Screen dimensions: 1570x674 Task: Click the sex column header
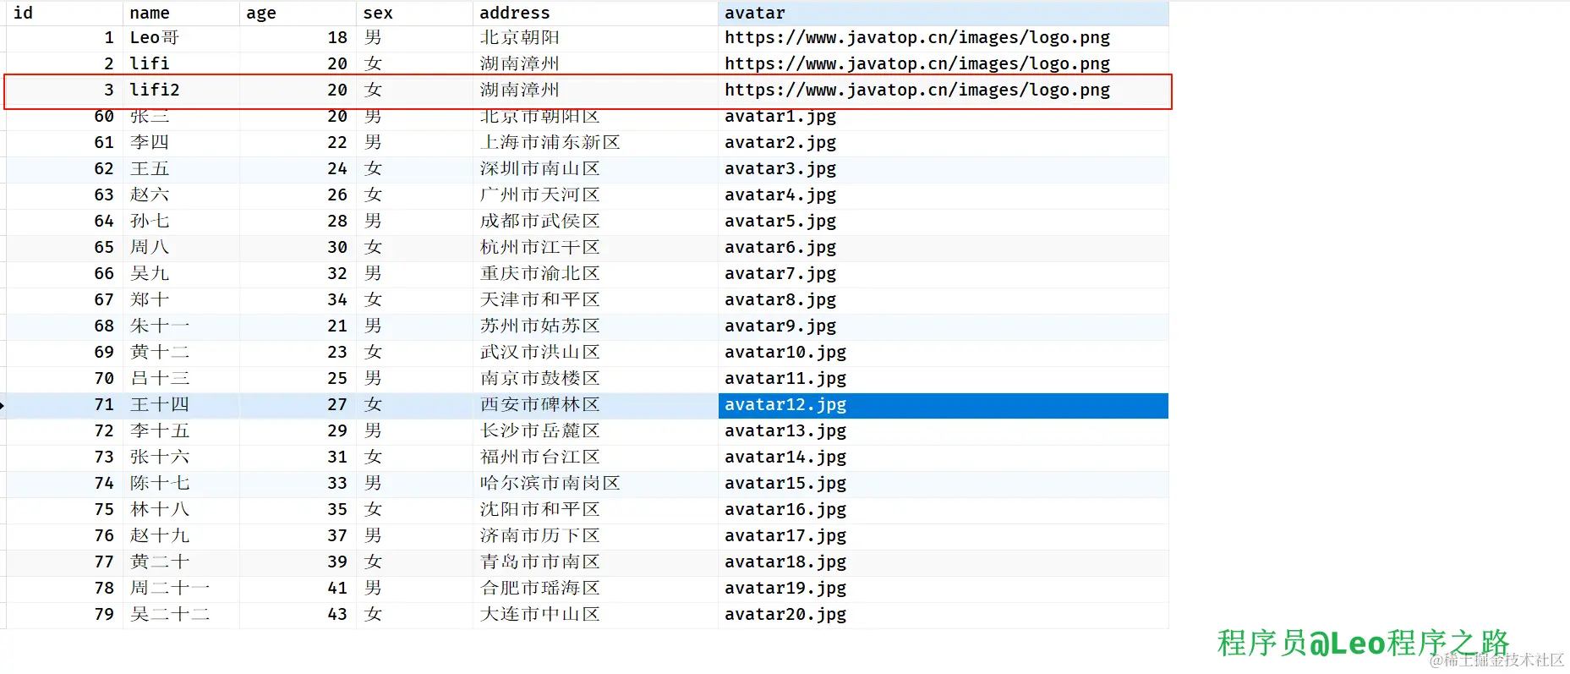pyautogui.click(x=414, y=13)
